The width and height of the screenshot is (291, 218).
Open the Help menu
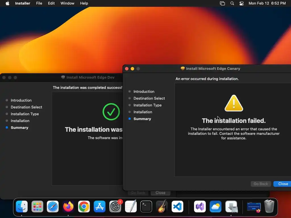click(84, 3)
